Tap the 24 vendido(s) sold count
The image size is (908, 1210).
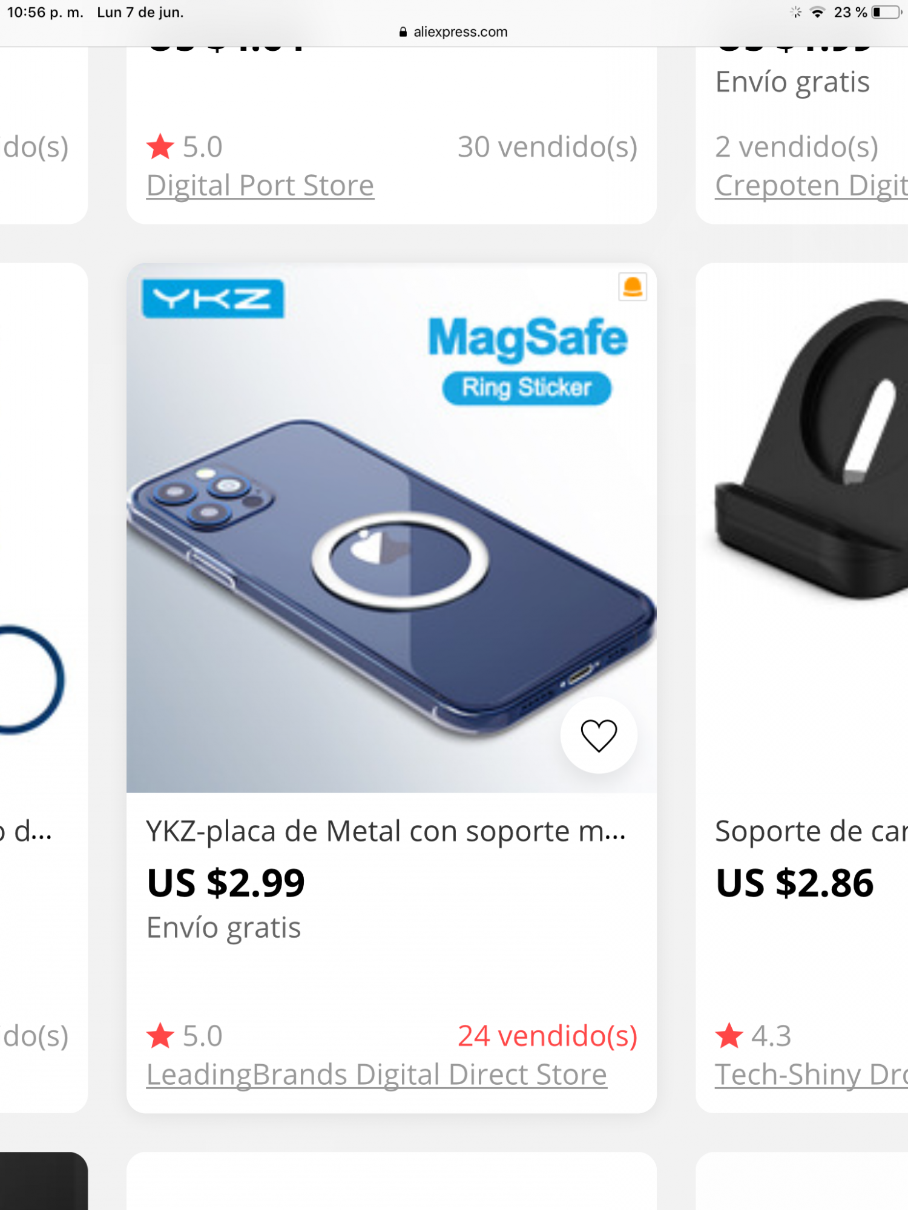click(548, 1035)
